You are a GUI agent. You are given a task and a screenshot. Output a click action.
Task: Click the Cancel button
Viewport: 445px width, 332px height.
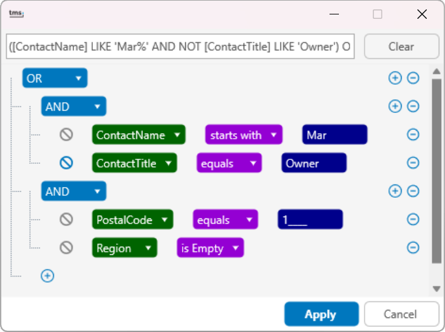[401, 314]
